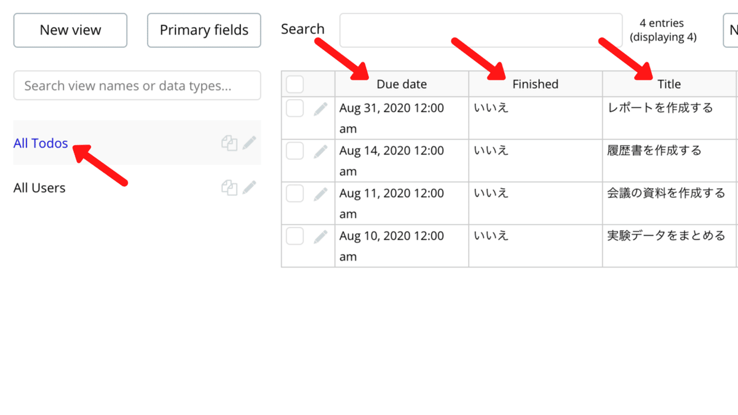Screen dimensions: 738x415
Task: Switch to the All Users view
Action: pos(39,188)
